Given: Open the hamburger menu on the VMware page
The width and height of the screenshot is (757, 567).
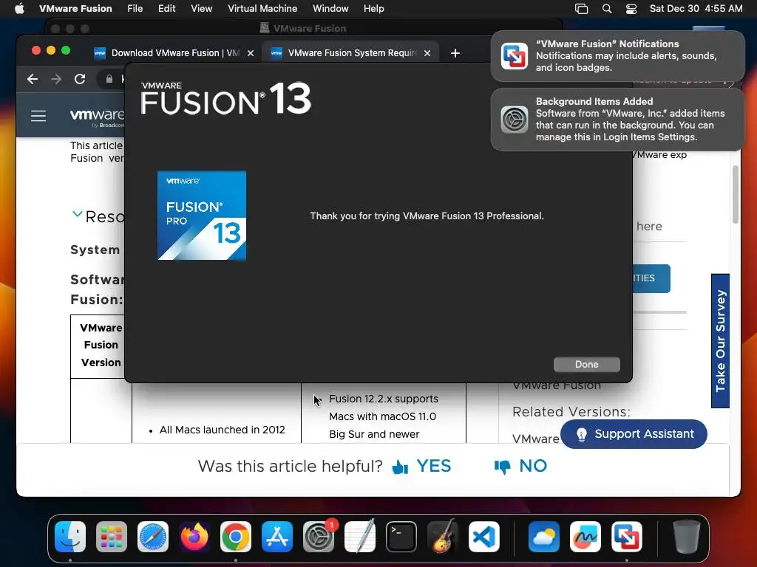Looking at the screenshot, I should pos(38,116).
